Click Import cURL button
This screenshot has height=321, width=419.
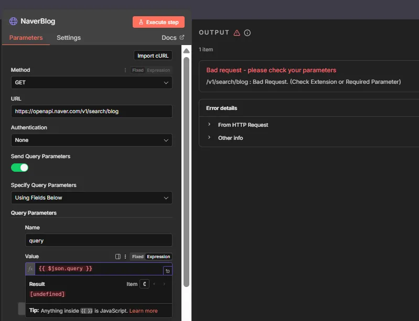[153, 56]
